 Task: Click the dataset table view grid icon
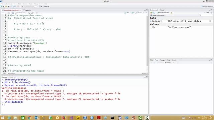(x=210, y=21)
